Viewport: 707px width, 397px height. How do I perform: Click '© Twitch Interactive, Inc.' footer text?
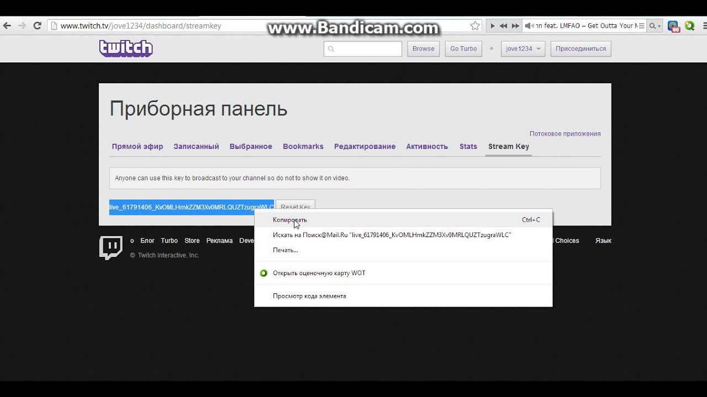[165, 255]
